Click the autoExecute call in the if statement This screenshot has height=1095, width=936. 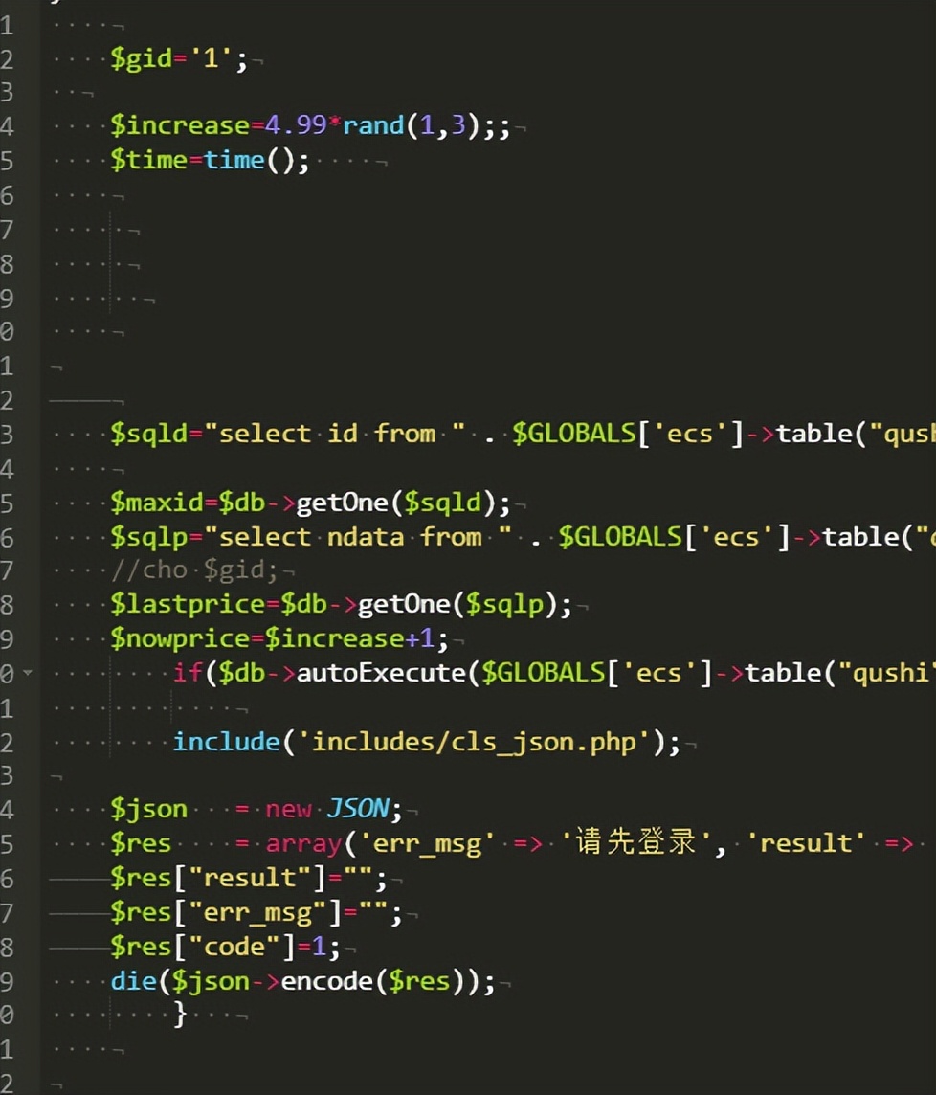click(383, 673)
